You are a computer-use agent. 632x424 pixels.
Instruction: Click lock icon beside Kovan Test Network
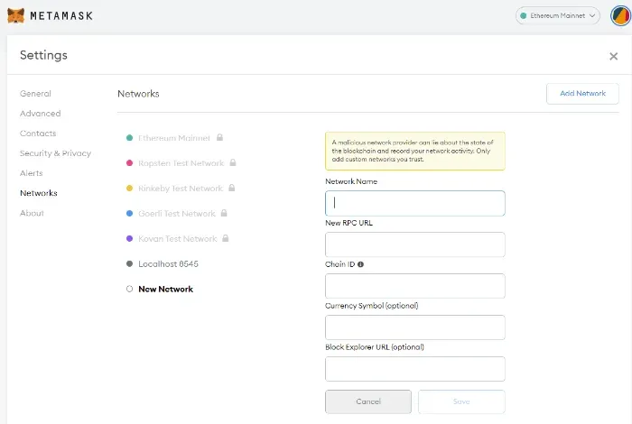[x=226, y=238]
